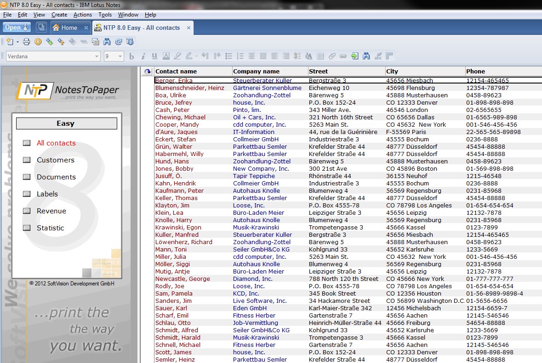Sort by Company name column header
This screenshot has height=363, width=542.
256,71
